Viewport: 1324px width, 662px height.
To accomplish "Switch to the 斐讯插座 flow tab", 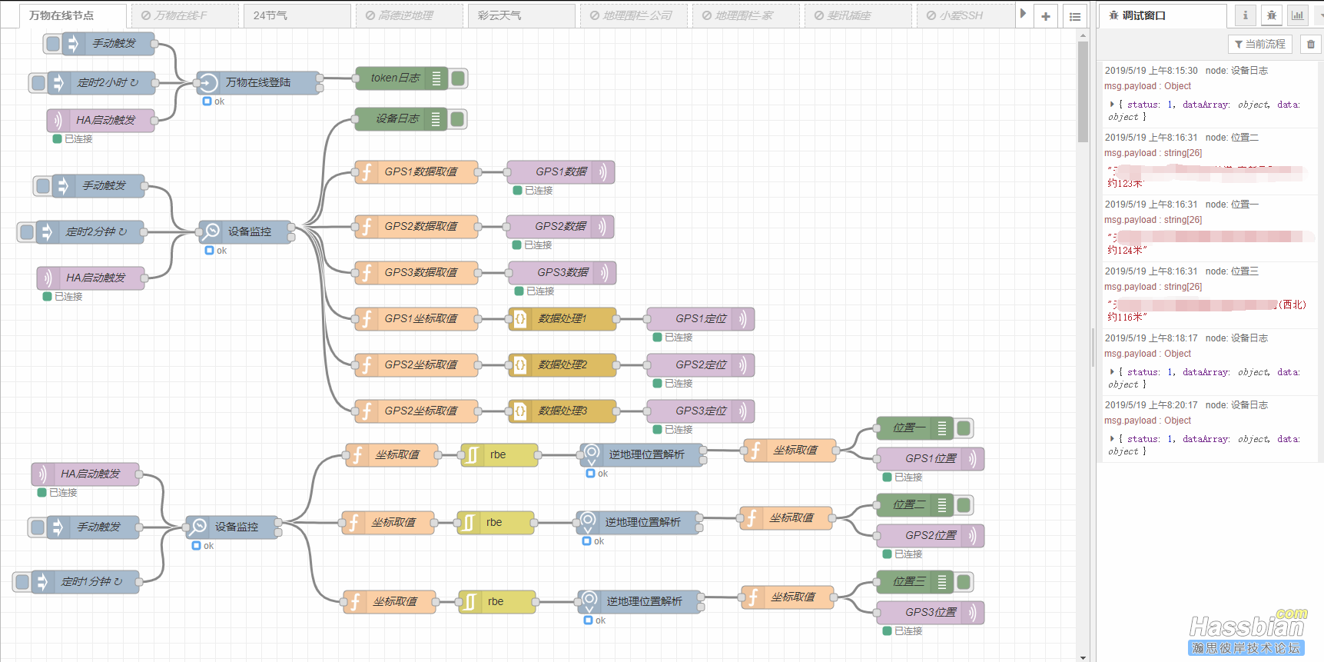I will [x=858, y=16].
